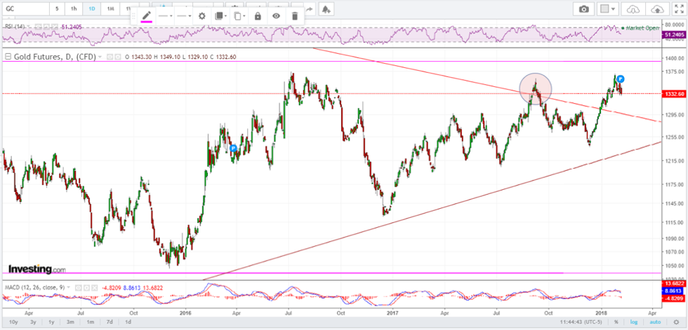Set date range to 3m
Viewport: 688px width, 330px height.
click(70, 322)
